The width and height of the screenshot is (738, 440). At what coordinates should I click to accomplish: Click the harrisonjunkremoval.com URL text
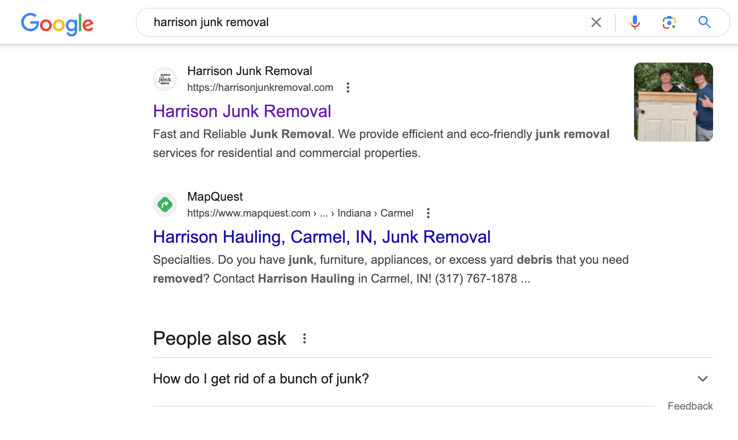(260, 87)
